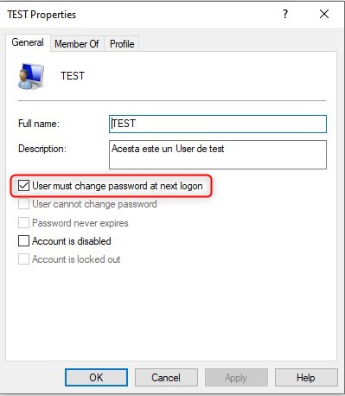Image resolution: width=345 pixels, height=396 pixels.
Task: Enable the Account is disabled checkbox
Action: (x=23, y=241)
